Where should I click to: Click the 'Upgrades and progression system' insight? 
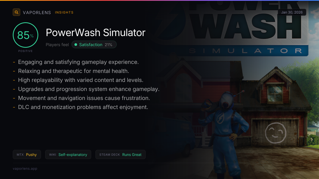(89, 89)
